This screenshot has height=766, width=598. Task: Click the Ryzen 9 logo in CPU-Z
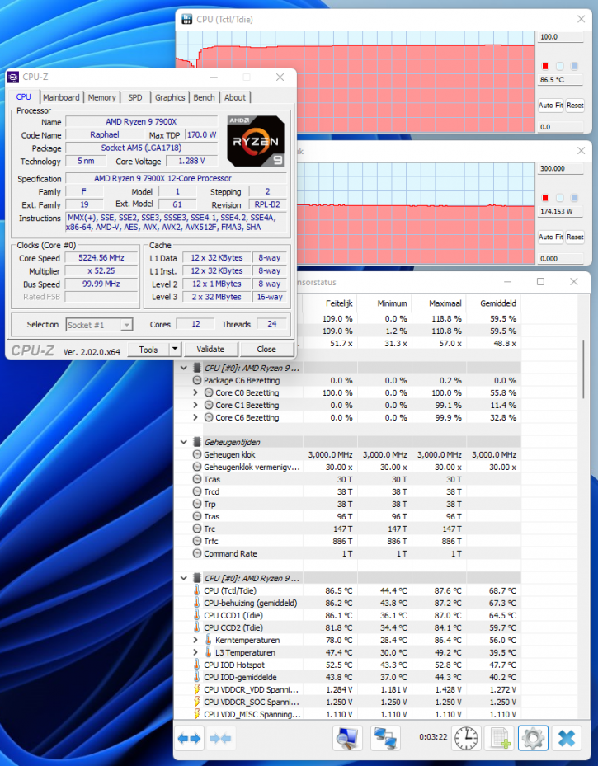[x=256, y=141]
